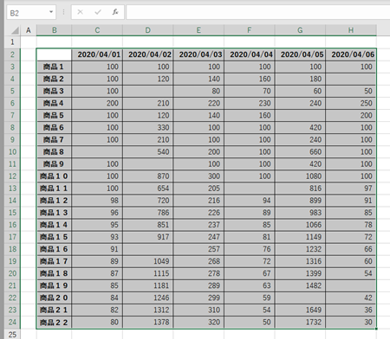Open the Name Box dropdown arrow
The image size is (390, 339).
click(x=51, y=12)
